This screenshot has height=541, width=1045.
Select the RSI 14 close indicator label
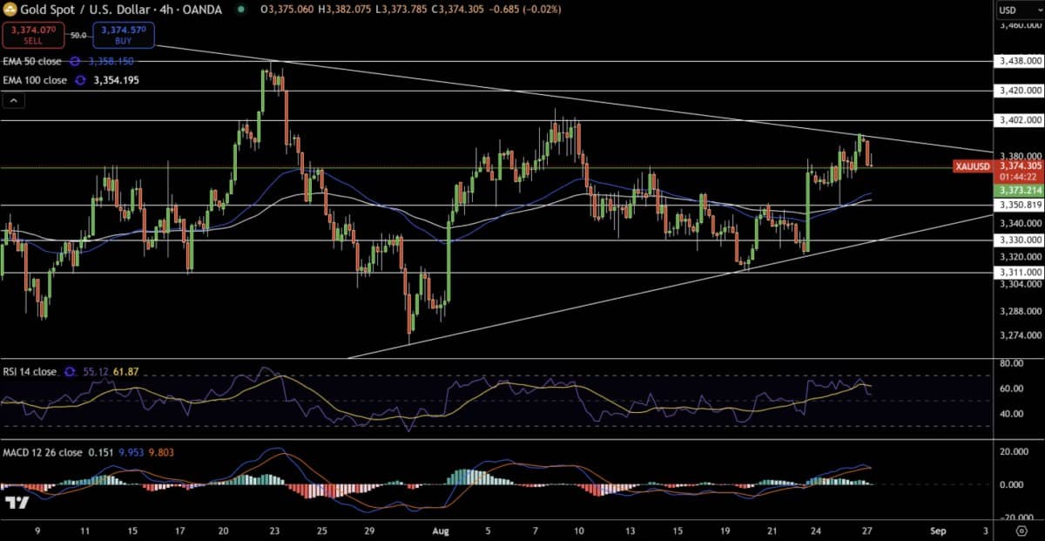30,372
